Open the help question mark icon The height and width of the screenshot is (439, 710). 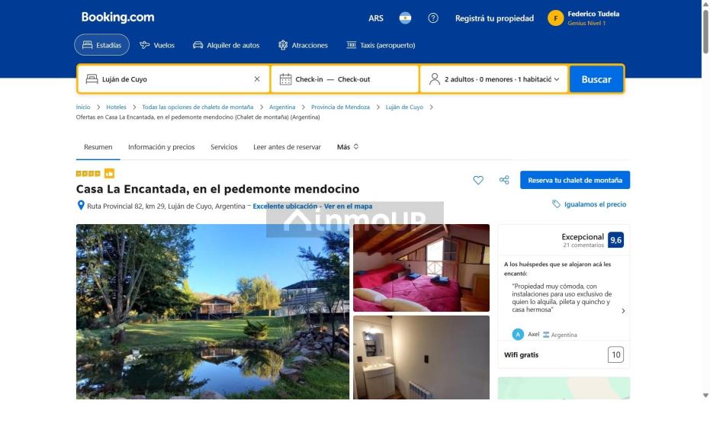tap(433, 18)
